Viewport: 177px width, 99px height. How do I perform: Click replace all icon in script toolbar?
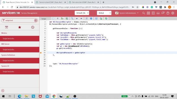67,18
